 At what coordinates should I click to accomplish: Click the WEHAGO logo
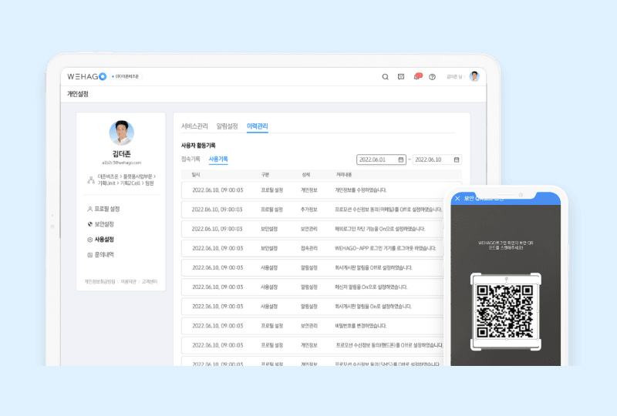tap(86, 76)
